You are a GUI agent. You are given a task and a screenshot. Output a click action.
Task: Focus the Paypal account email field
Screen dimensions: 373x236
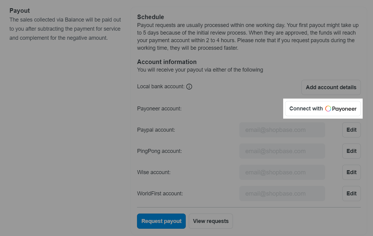(x=282, y=130)
